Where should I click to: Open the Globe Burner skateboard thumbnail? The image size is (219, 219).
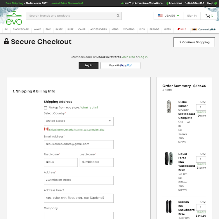coord(169,107)
